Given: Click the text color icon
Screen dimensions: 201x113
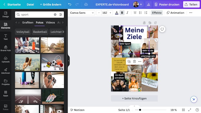Looking at the screenshot, I should [117, 13].
